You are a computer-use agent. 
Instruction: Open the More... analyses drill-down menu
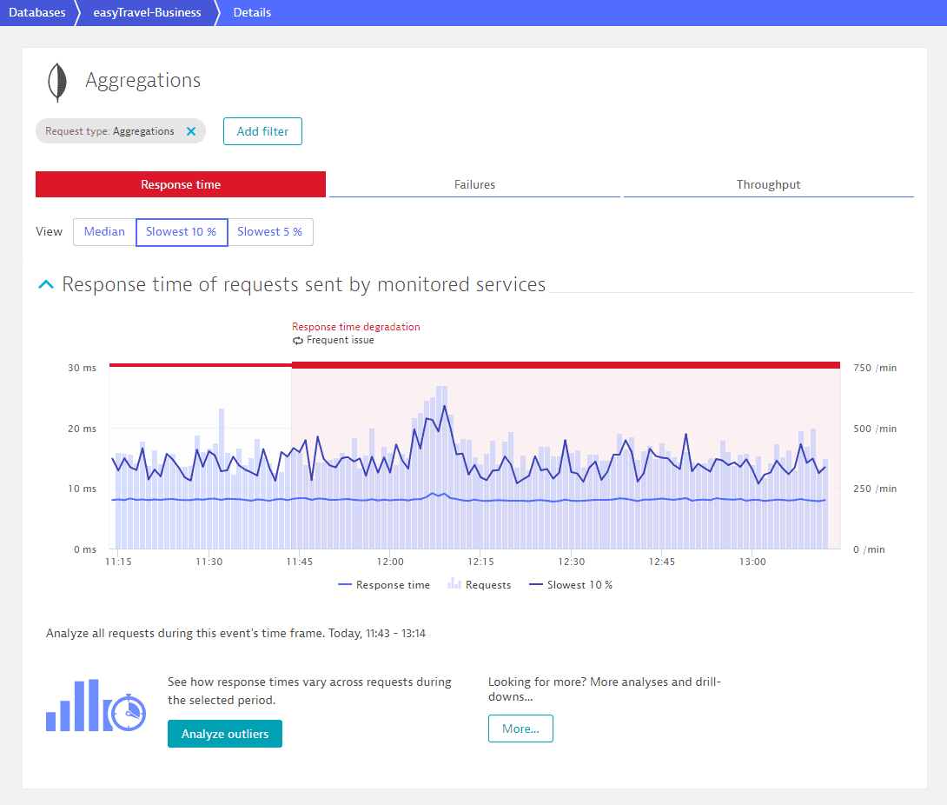point(520,728)
